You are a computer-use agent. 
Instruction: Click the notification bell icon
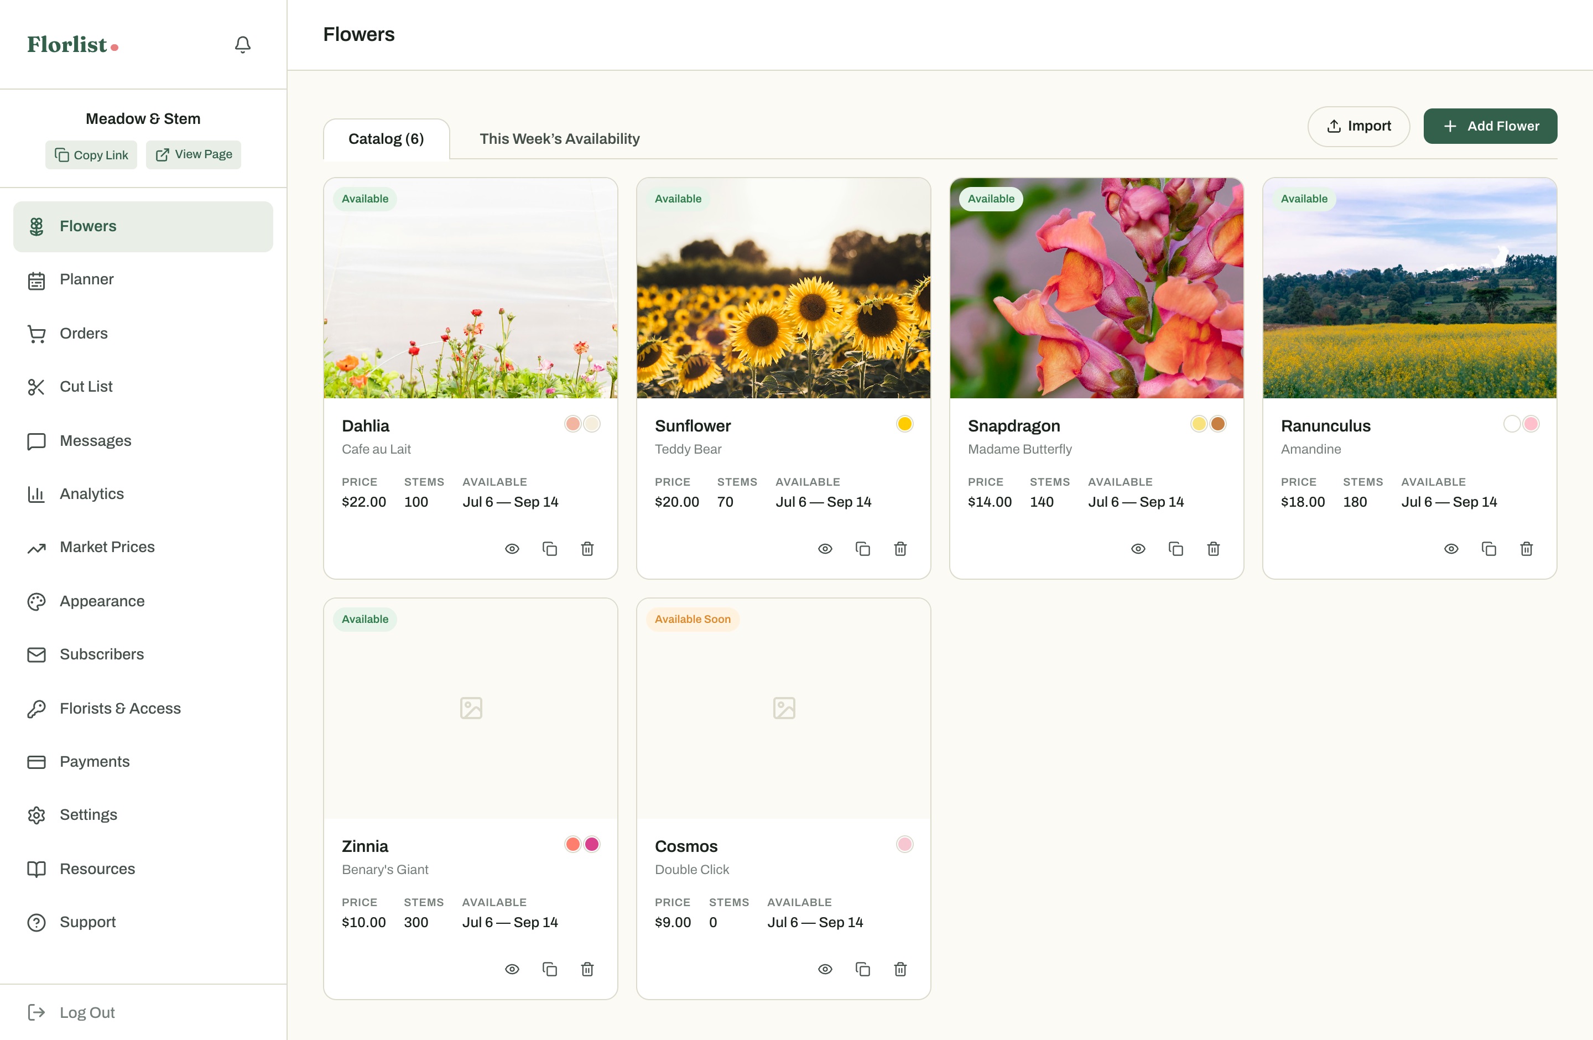pyautogui.click(x=242, y=44)
